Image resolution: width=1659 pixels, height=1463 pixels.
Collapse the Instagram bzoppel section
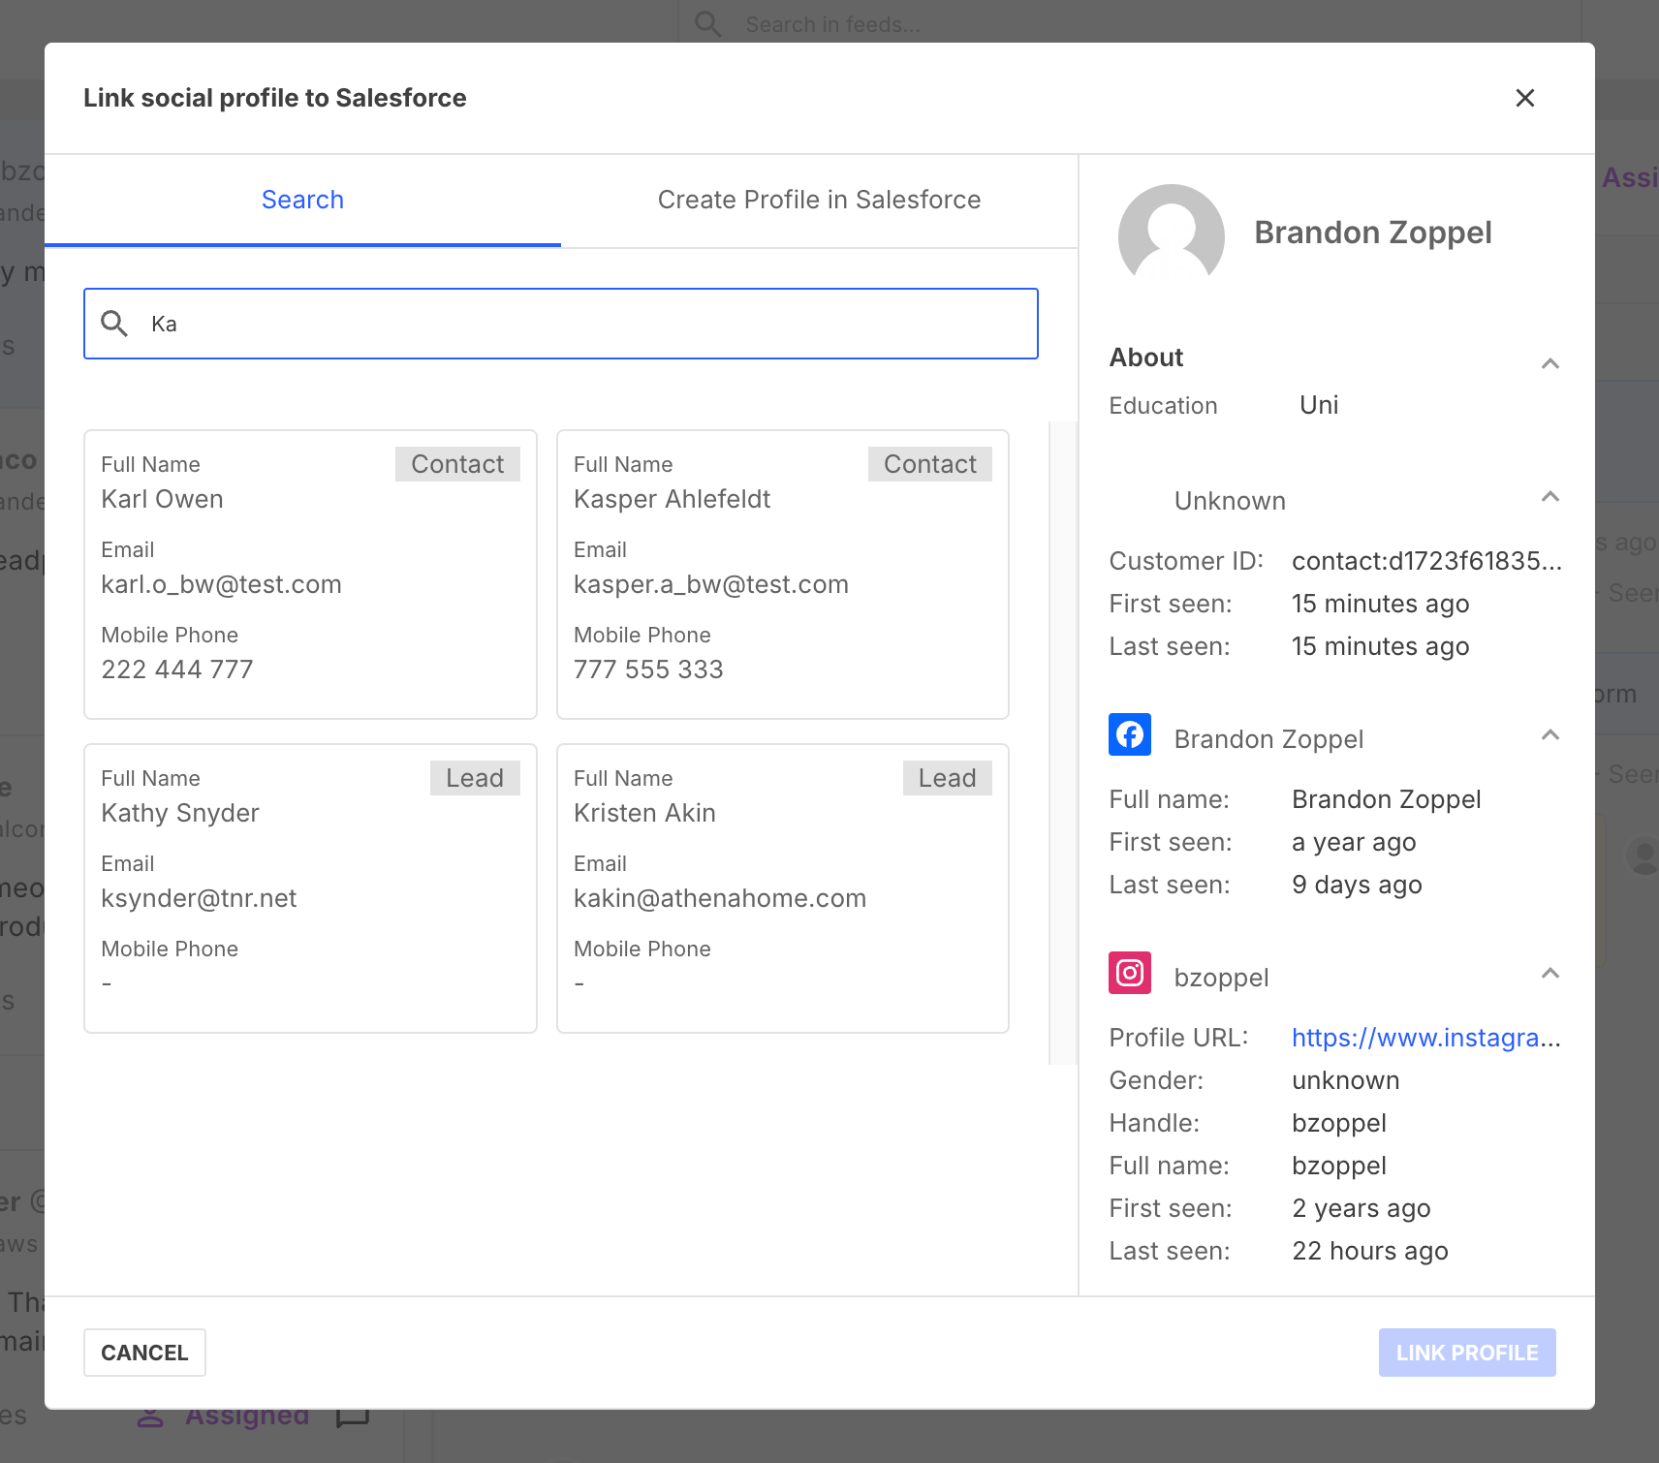pyautogui.click(x=1549, y=974)
